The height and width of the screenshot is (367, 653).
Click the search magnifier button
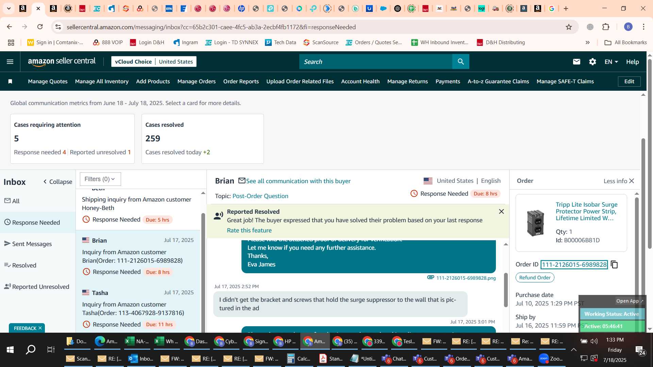461,62
